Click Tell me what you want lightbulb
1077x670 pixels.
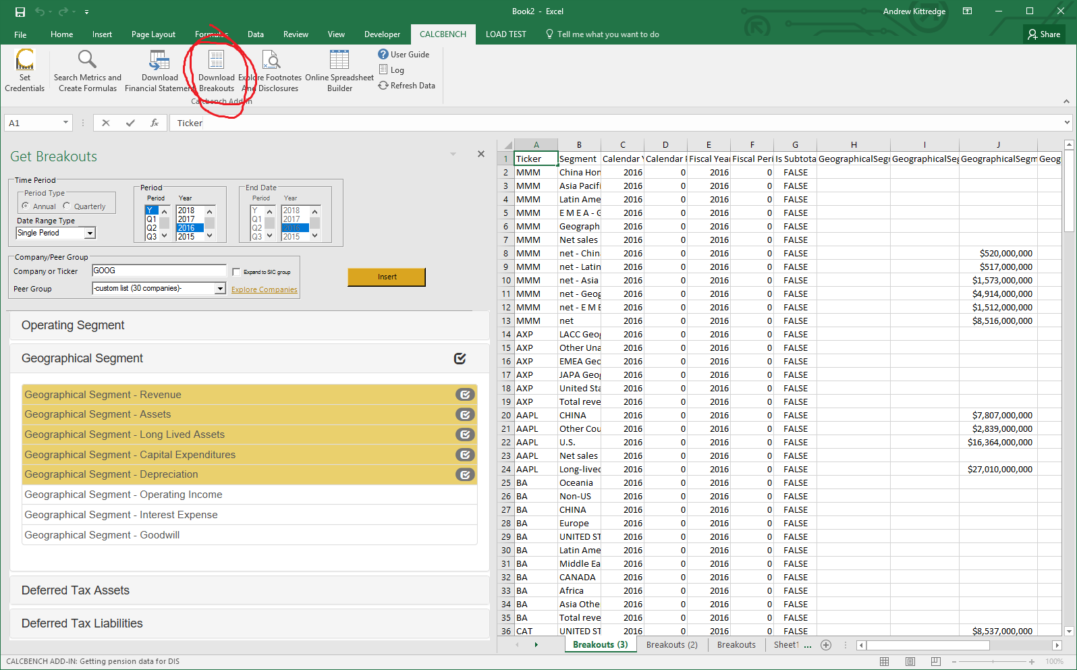coord(549,34)
